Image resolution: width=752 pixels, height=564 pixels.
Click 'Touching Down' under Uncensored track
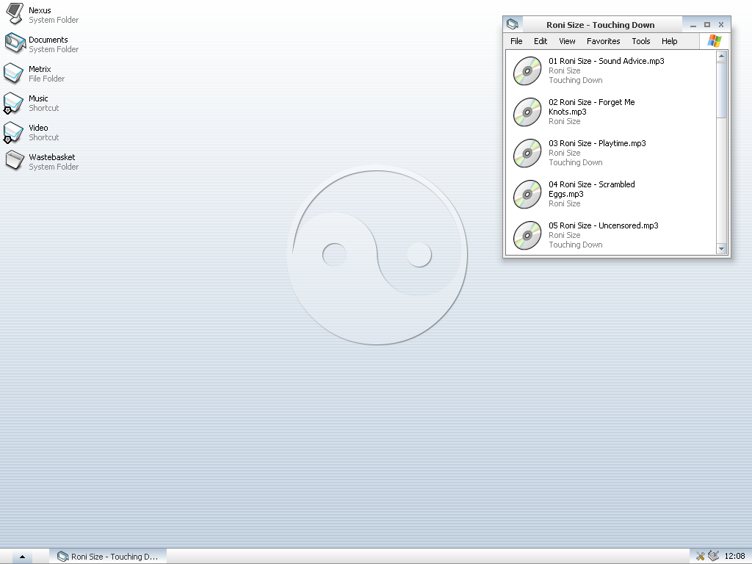pyautogui.click(x=576, y=245)
